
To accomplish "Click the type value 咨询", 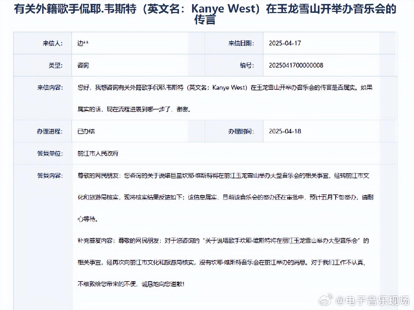I will [x=83, y=65].
